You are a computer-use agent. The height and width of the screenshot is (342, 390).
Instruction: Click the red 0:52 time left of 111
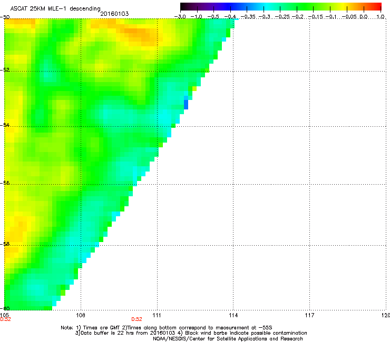click(x=137, y=319)
